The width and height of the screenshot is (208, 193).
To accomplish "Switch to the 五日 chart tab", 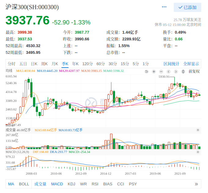I will point(23,64).
